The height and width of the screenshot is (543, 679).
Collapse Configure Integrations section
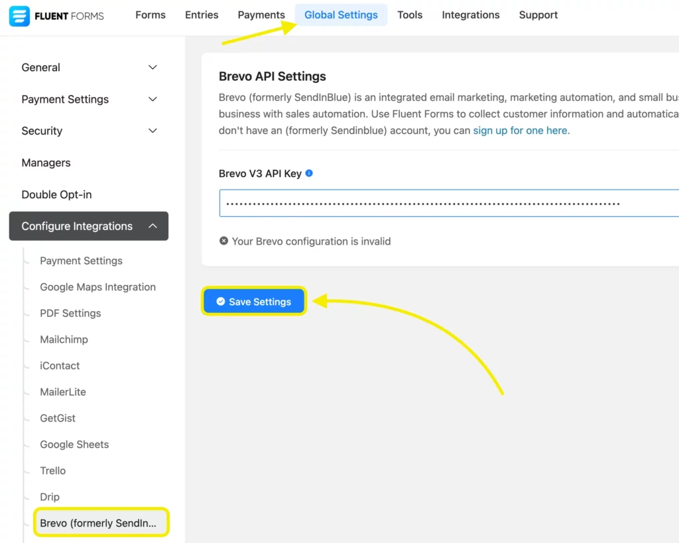pyautogui.click(x=89, y=226)
